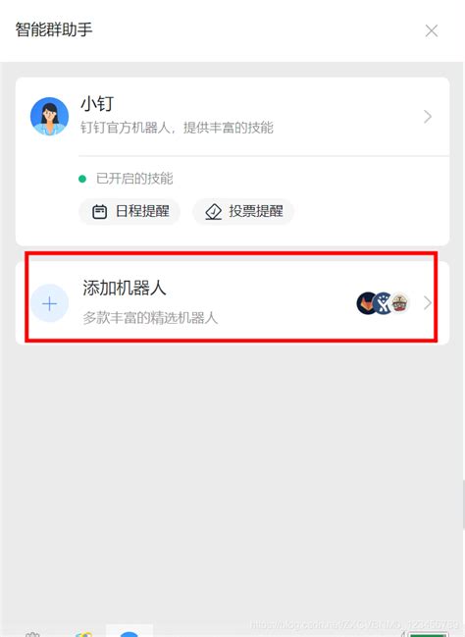This screenshot has width=465, height=637.
Task: Select the 已开启的技能 label
Action: pyautogui.click(x=134, y=179)
